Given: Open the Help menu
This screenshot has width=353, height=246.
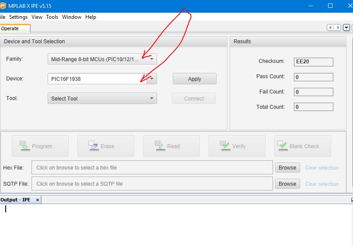Looking at the screenshot, I should click(x=91, y=17).
